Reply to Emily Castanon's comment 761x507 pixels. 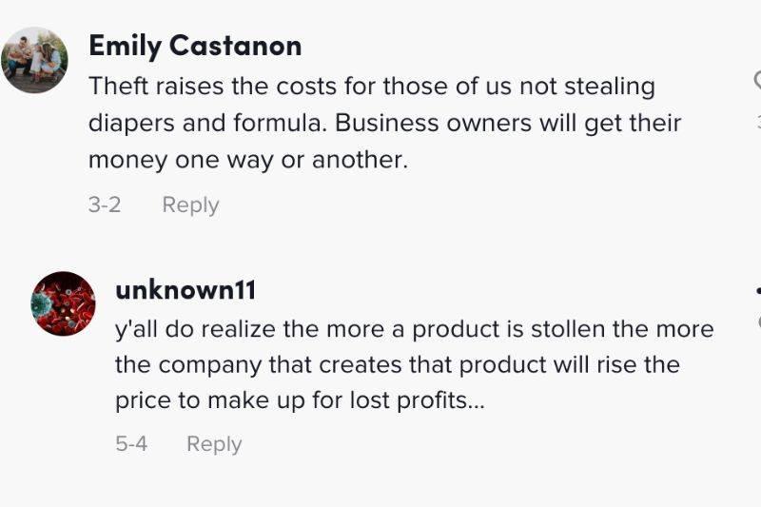click(190, 205)
